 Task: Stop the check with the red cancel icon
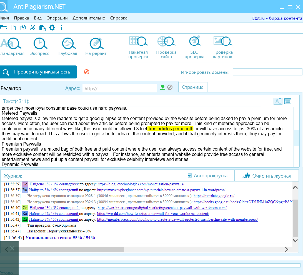pyautogui.click(x=87, y=72)
